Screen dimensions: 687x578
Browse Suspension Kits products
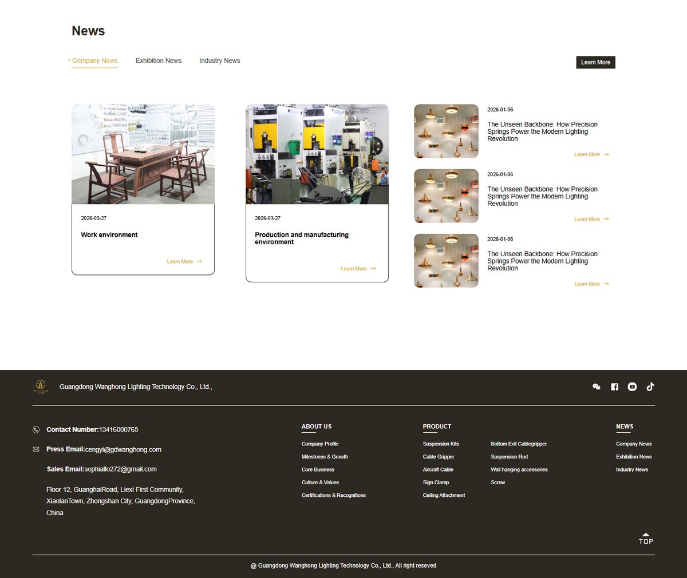point(441,444)
